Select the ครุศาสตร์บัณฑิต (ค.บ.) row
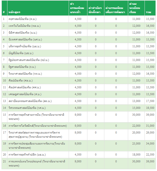 [x=78, y=19]
